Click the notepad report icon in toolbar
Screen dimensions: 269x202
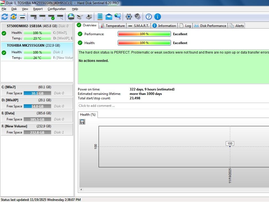pos(100,17)
